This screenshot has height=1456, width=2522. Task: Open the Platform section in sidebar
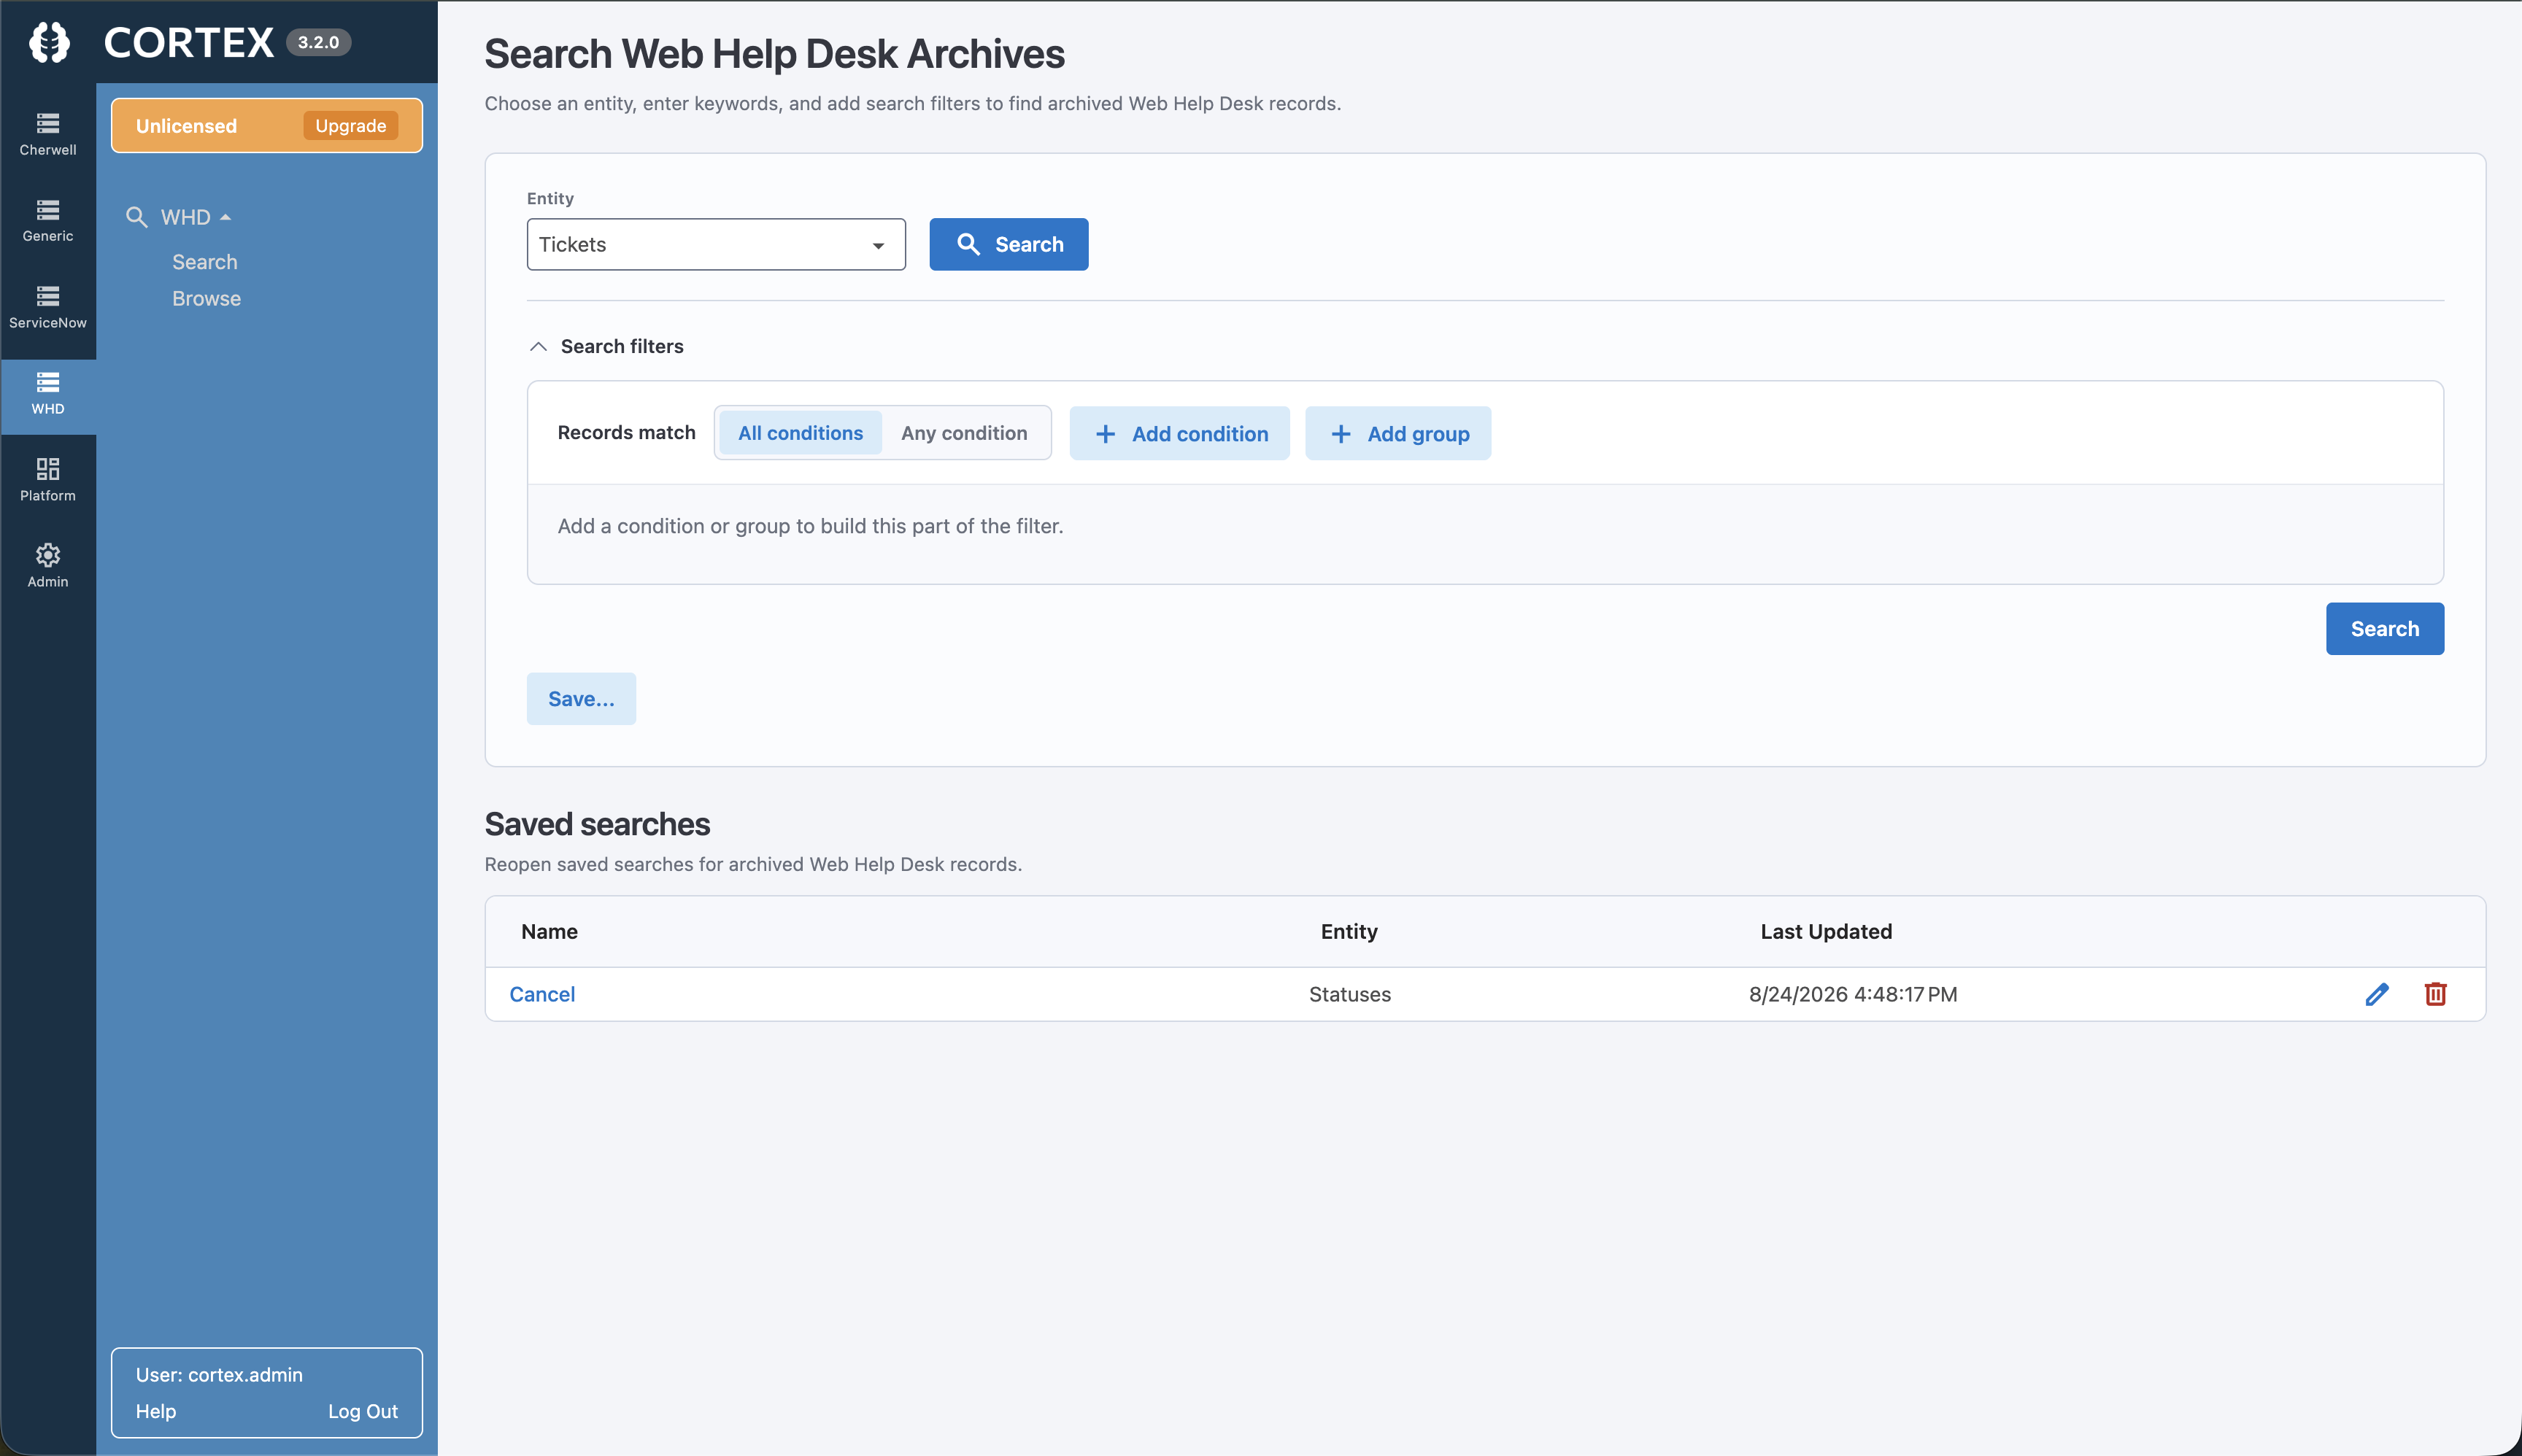click(48, 481)
